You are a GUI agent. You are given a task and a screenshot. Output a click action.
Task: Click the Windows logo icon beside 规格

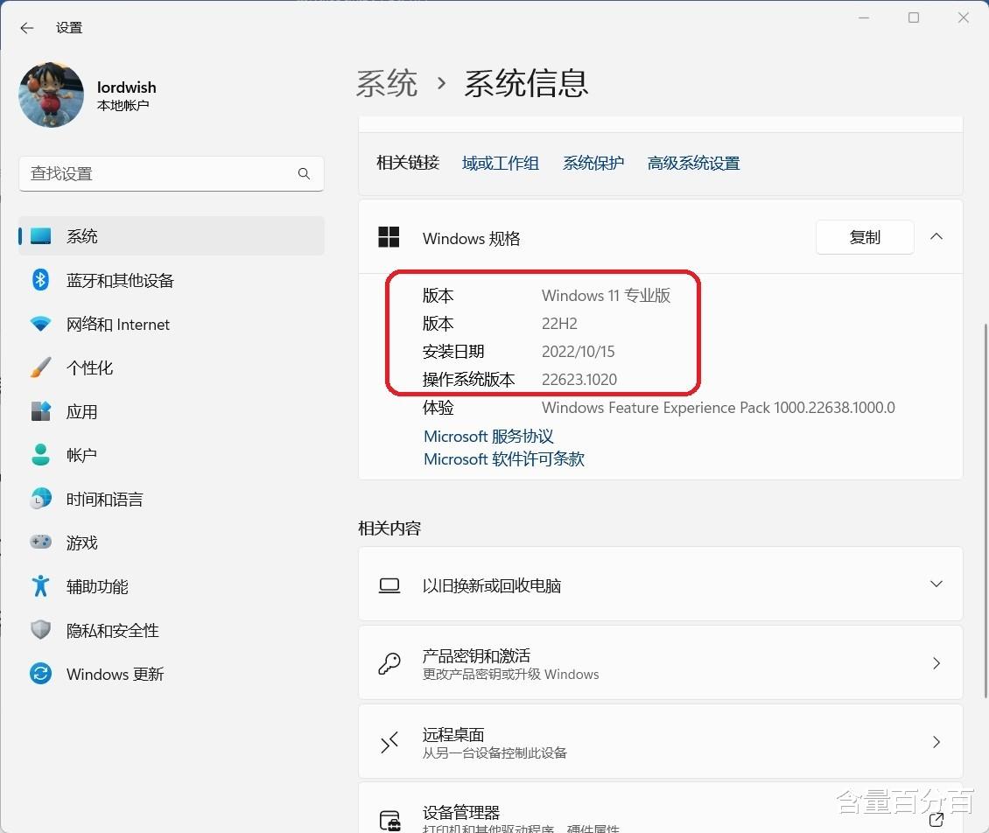tap(389, 237)
